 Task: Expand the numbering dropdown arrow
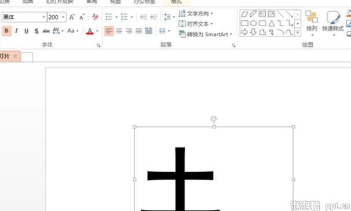pyautogui.click(x=131, y=17)
